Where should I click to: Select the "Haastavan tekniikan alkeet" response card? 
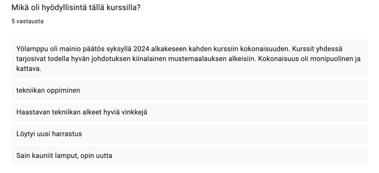189,112
